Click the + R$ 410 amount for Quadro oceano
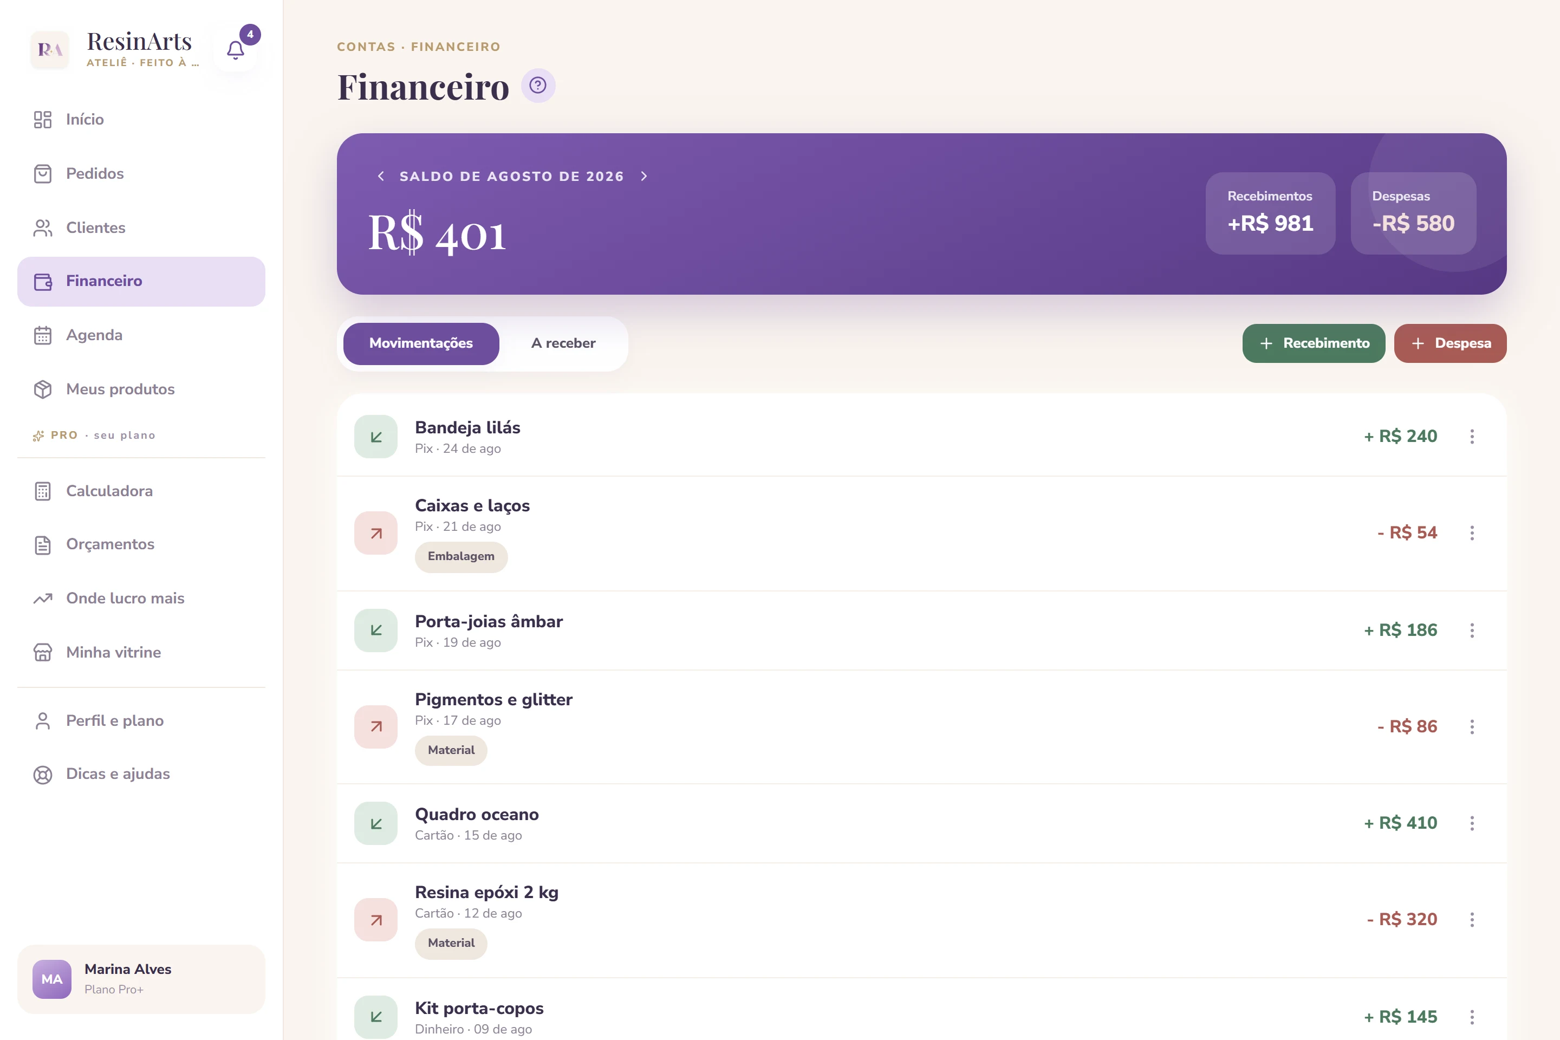Image resolution: width=1560 pixels, height=1040 pixels. pos(1400,823)
